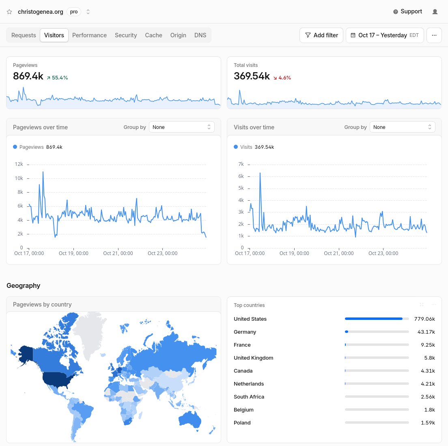Select Netherlands in the Top countries list
The image size is (448, 446).
coord(334,384)
